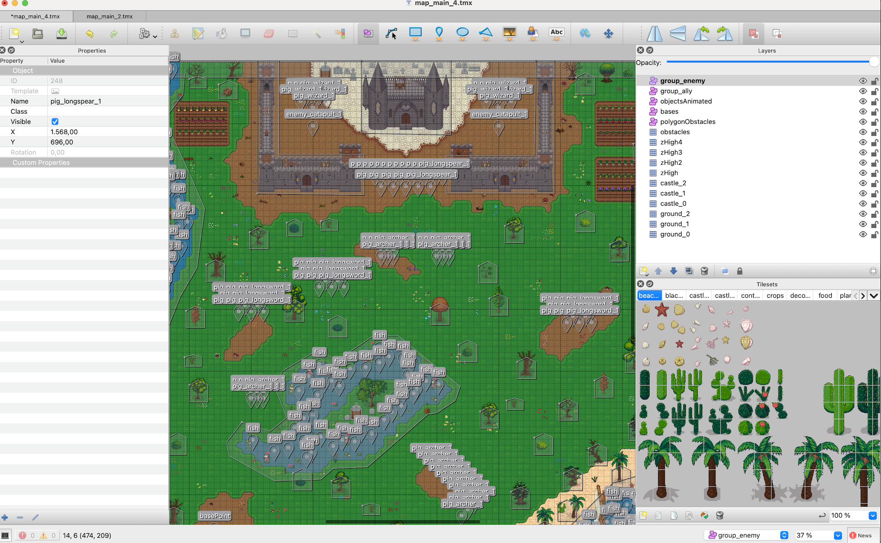Image resolution: width=881 pixels, height=543 pixels.
Task: Select the World tool globe icon
Action: [585, 33]
